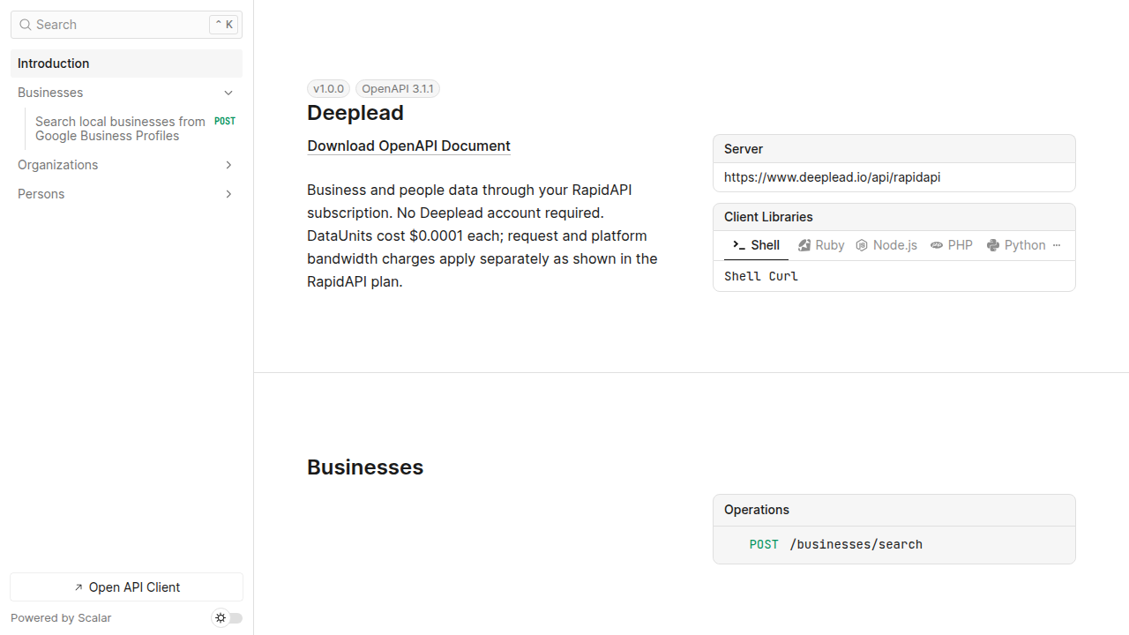
Task: Download the OpenAPI Document
Action: (x=408, y=146)
